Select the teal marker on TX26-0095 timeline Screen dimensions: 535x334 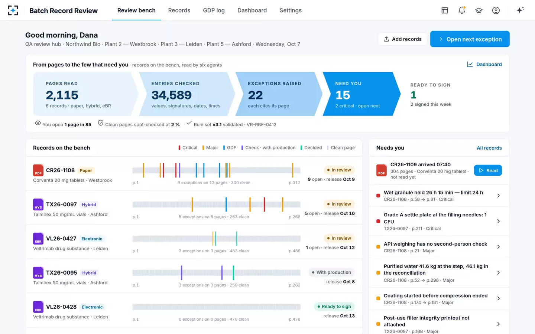click(x=233, y=273)
